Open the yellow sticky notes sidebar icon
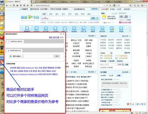This screenshot has height=114, width=148. [x=2, y=23]
